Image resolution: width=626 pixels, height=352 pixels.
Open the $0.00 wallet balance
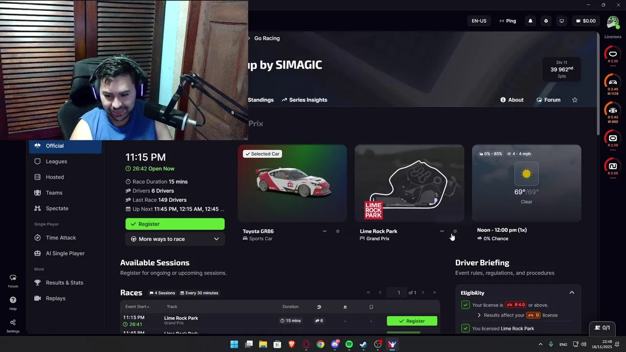point(586,21)
